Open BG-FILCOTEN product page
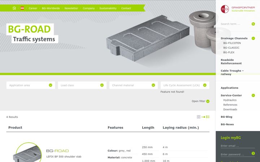Screen dimensions: 260x162 point(232,43)
